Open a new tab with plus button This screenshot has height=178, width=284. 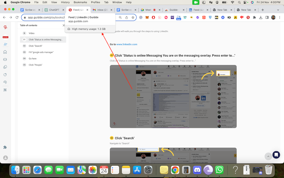click(263, 10)
